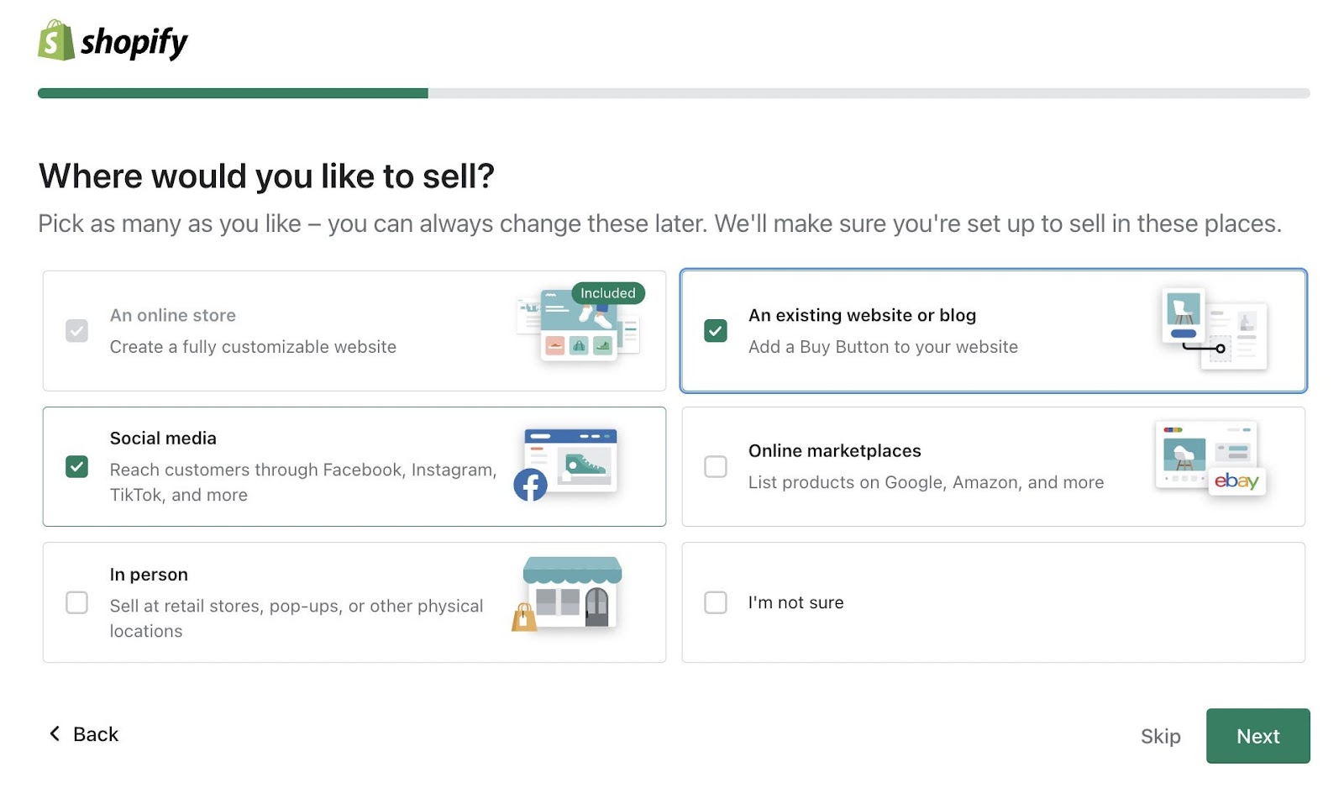Click the onboarding progress bar
Screen dimensions: 1344x788
pyautogui.click(x=673, y=93)
